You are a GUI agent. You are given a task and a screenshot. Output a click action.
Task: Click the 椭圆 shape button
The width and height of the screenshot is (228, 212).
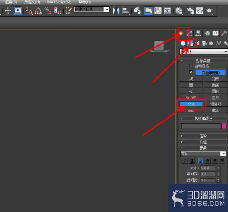[216, 85]
